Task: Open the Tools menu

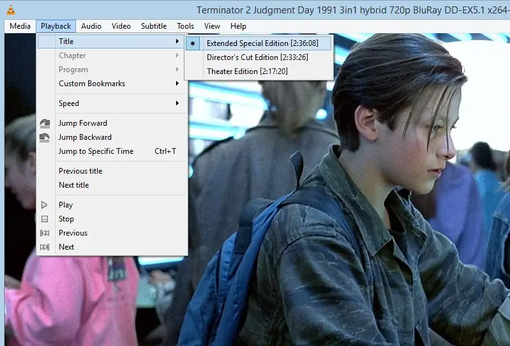Action: (185, 26)
